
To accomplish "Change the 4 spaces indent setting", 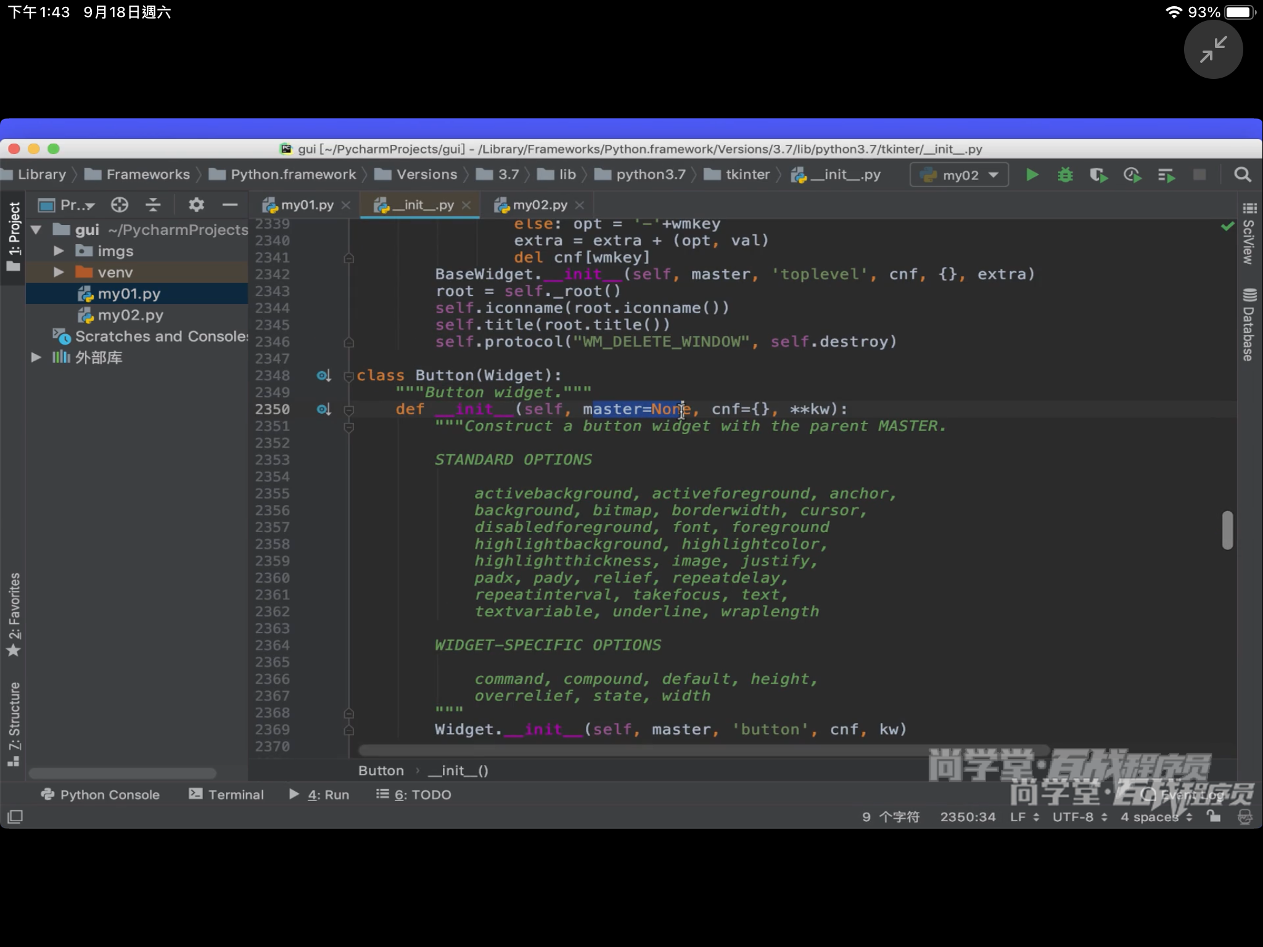I will tap(1156, 817).
